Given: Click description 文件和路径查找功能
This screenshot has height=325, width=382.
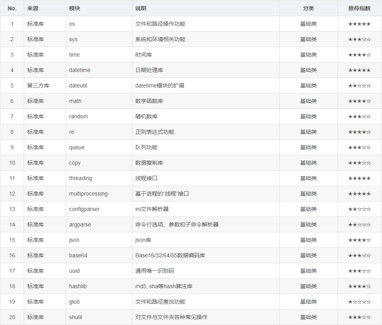Looking at the screenshot, I should pyautogui.click(x=160, y=302).
